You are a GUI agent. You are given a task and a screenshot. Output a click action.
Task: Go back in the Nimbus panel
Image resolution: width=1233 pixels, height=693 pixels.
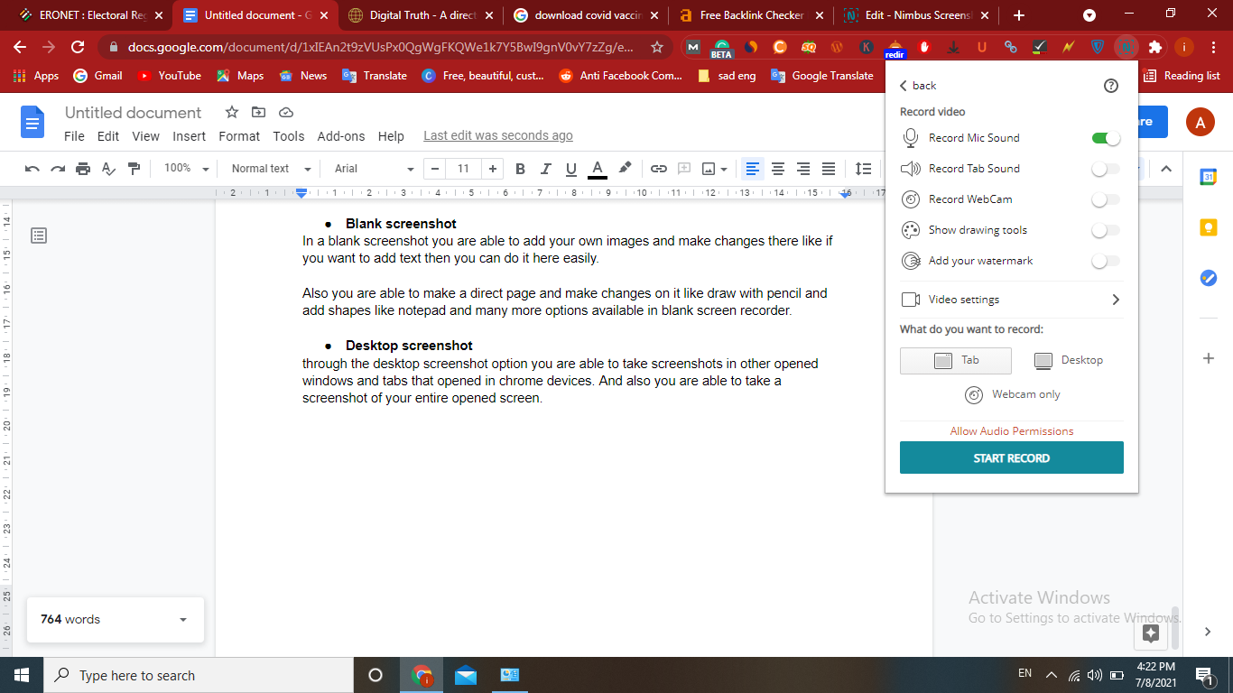point(918,86)
